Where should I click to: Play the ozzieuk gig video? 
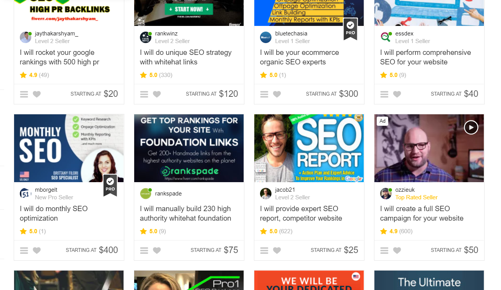[471, 127]
